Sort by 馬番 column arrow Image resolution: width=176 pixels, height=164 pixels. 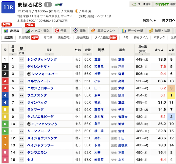tap(13, 54)
